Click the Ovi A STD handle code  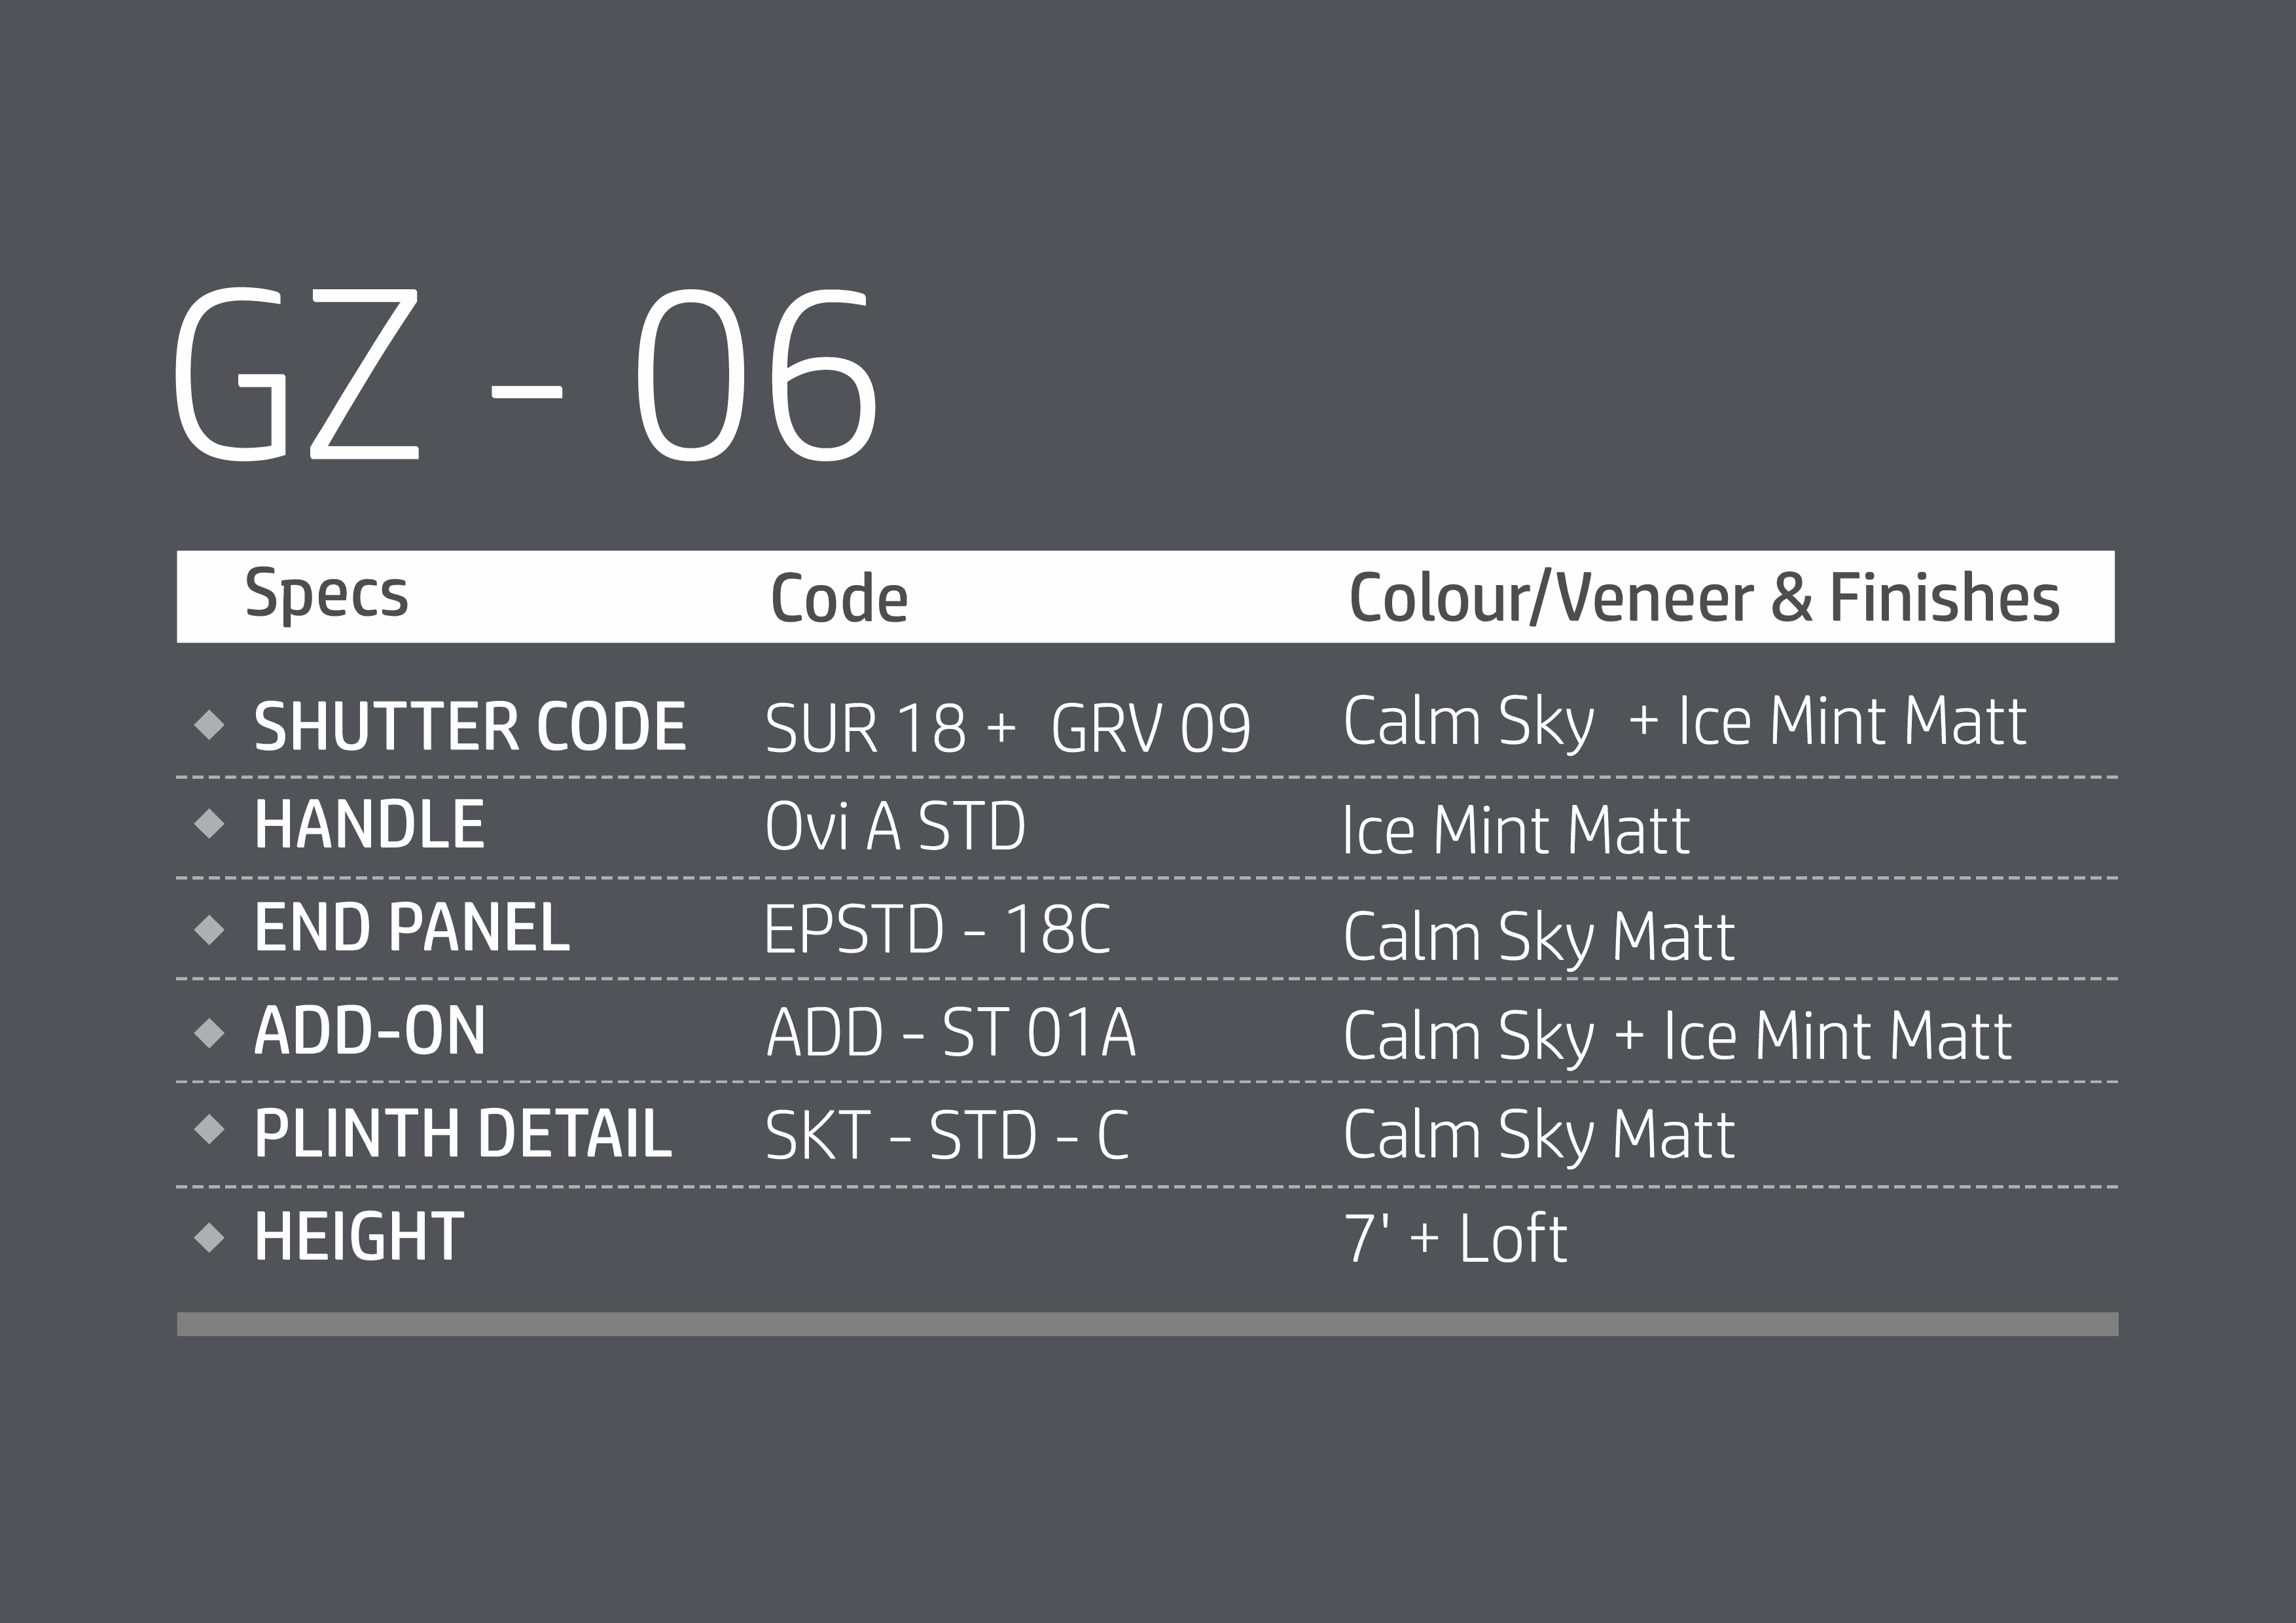[x=895, y=827]
